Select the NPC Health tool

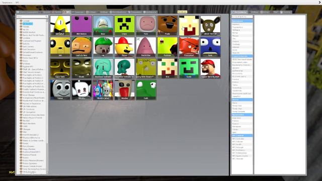[x=242, y=144]
